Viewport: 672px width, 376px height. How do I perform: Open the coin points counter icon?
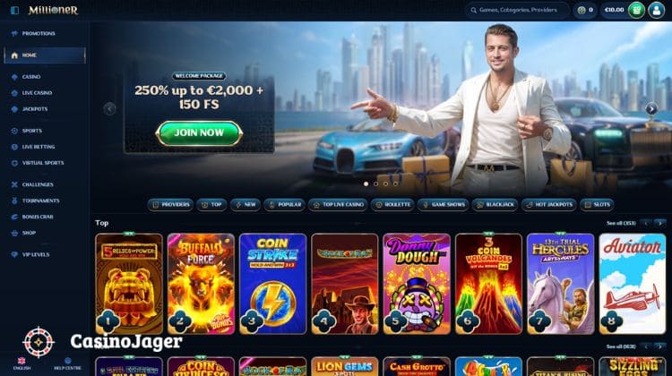coord(582,10)
